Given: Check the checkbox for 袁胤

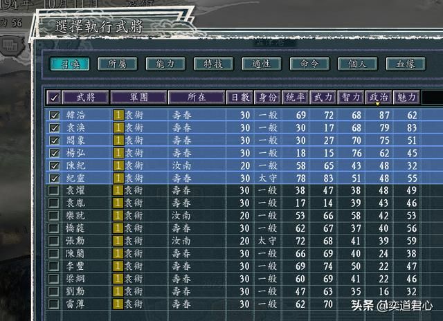Looking at the screenshot, I should 54,203.
